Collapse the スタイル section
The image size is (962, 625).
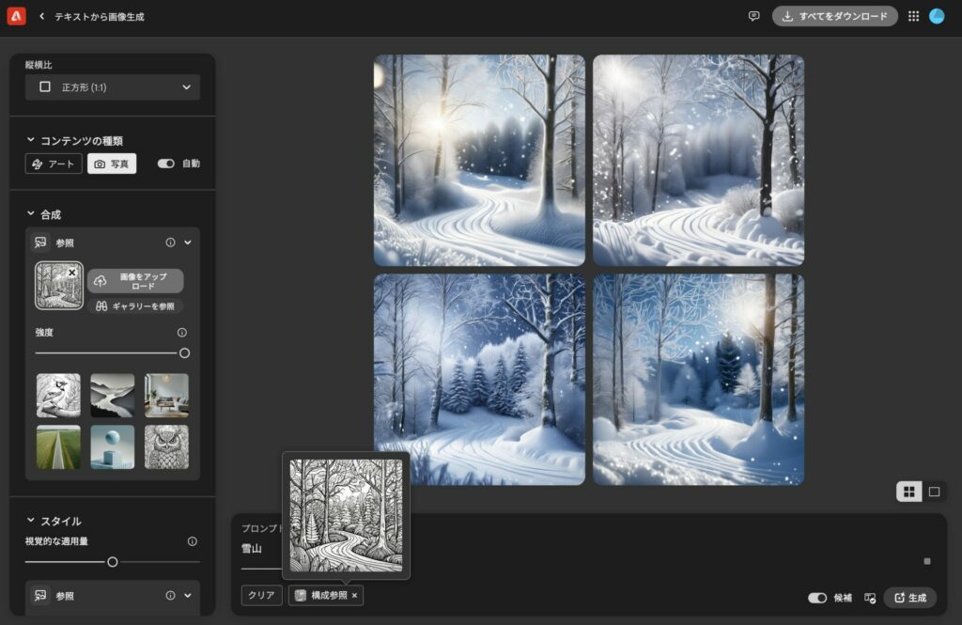[31, 521]
